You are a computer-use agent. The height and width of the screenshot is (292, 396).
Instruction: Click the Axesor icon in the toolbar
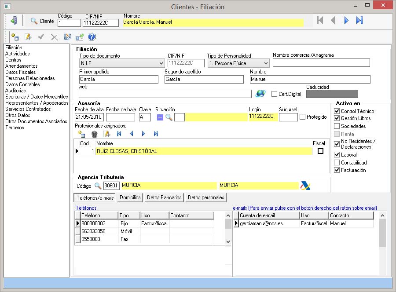pos(67,37)
